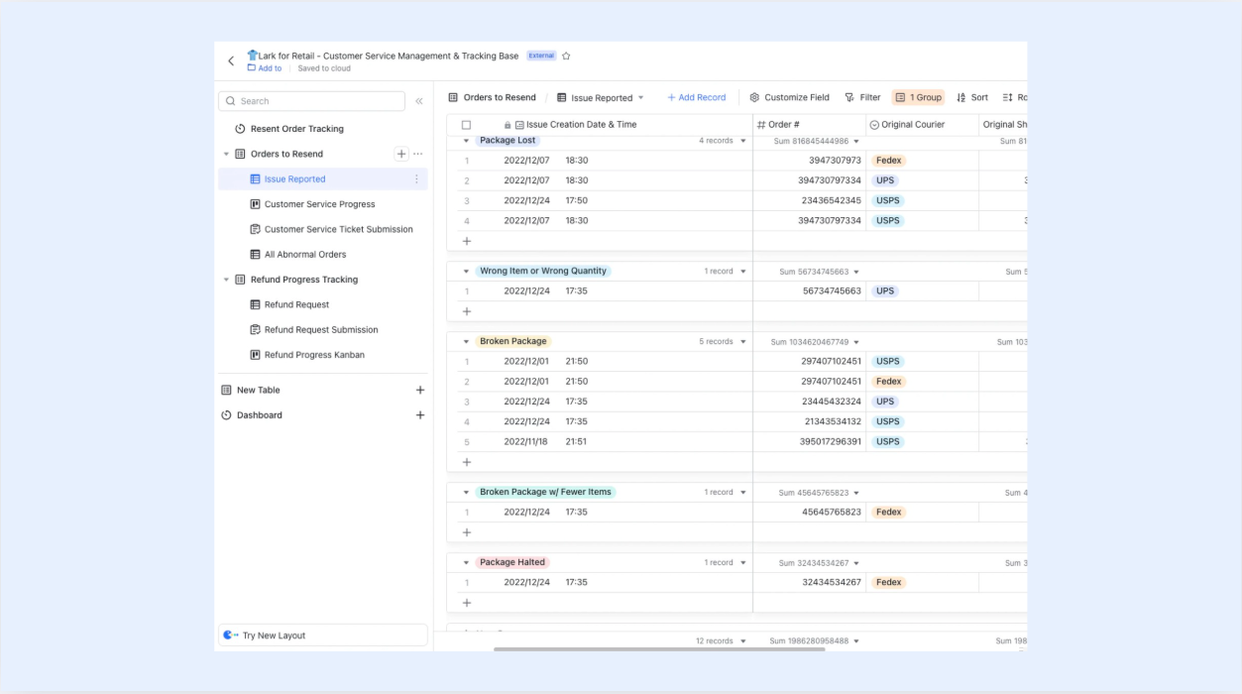This screenshot has width=1242, height=694.
Task: Open the Sort options
Action: [972, 98]
